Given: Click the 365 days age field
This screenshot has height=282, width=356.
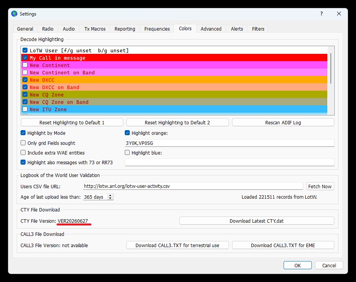Looking at the screenshot, I should point(95,197).
